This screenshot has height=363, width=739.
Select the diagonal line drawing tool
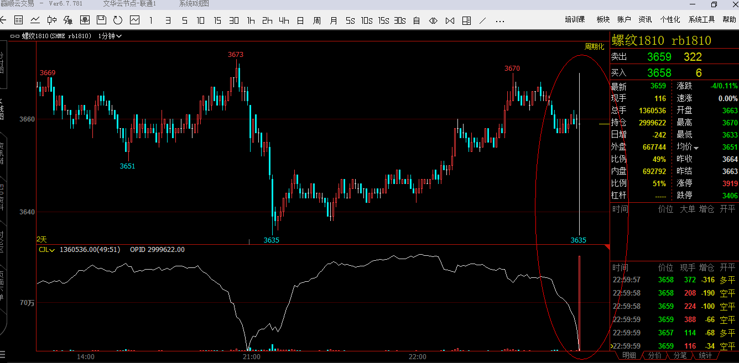coord(483,20)
